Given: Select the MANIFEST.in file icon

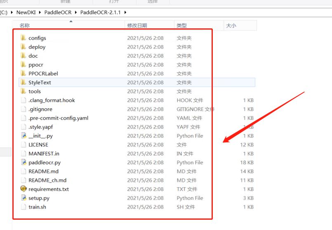Looking at the screenshot, I should click(23, 153).
